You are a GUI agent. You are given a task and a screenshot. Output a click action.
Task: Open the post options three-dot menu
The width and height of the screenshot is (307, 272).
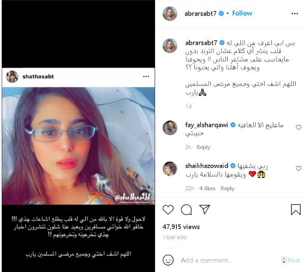pos(295,14)
